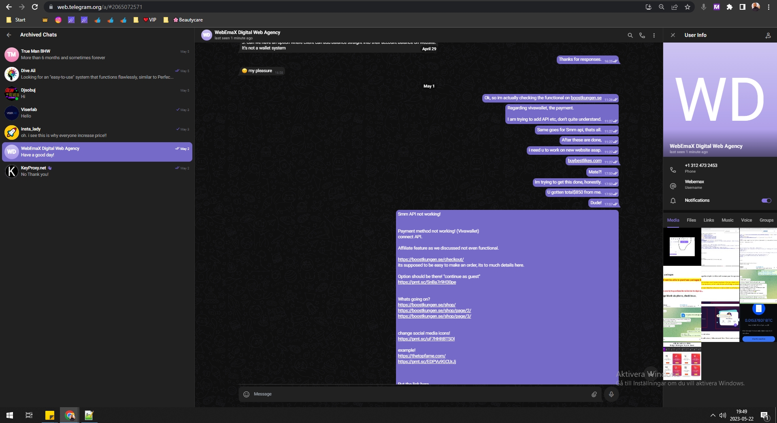The image size is (777, 423).
Task: Open thetopfame.com link
Action: point(421,356)
